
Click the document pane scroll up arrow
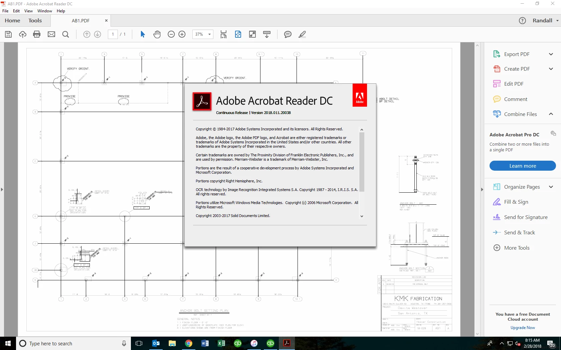point(477,45)
